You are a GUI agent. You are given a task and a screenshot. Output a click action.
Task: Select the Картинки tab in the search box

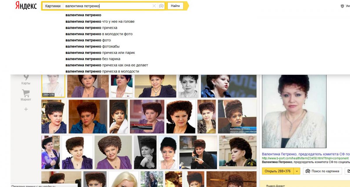coord(53,6)
